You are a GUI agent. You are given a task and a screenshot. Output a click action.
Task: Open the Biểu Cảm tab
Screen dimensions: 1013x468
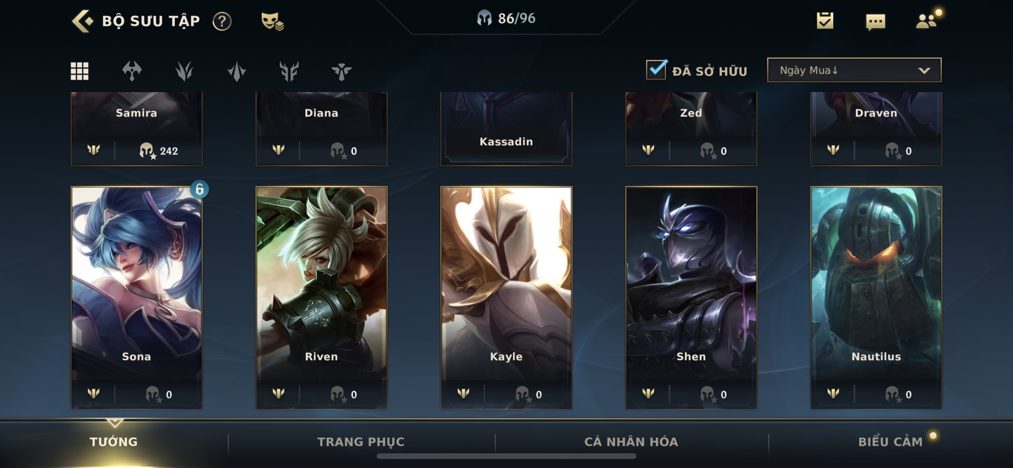coord(890,442)
